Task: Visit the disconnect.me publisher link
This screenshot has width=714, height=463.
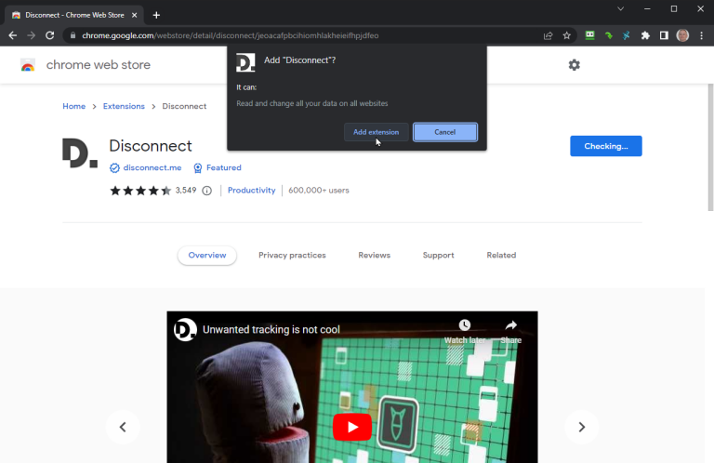Action: click(x=152, y=167)
